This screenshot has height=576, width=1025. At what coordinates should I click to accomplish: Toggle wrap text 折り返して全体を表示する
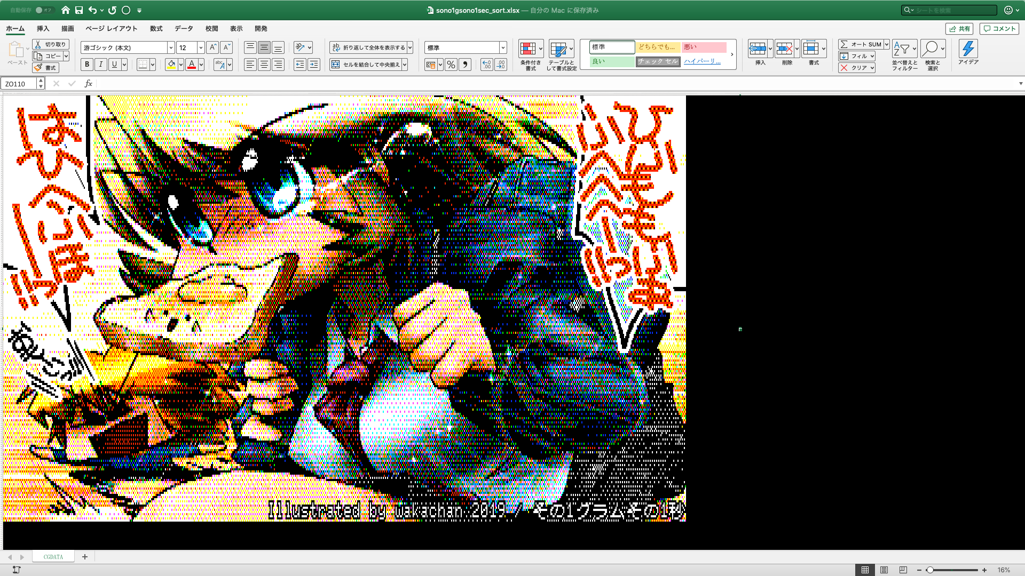click(368, 47)
